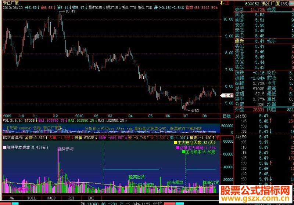Click the red window icon beside the anchor
This screenshot has width=294, height=205.
click(x=227, y=3)
